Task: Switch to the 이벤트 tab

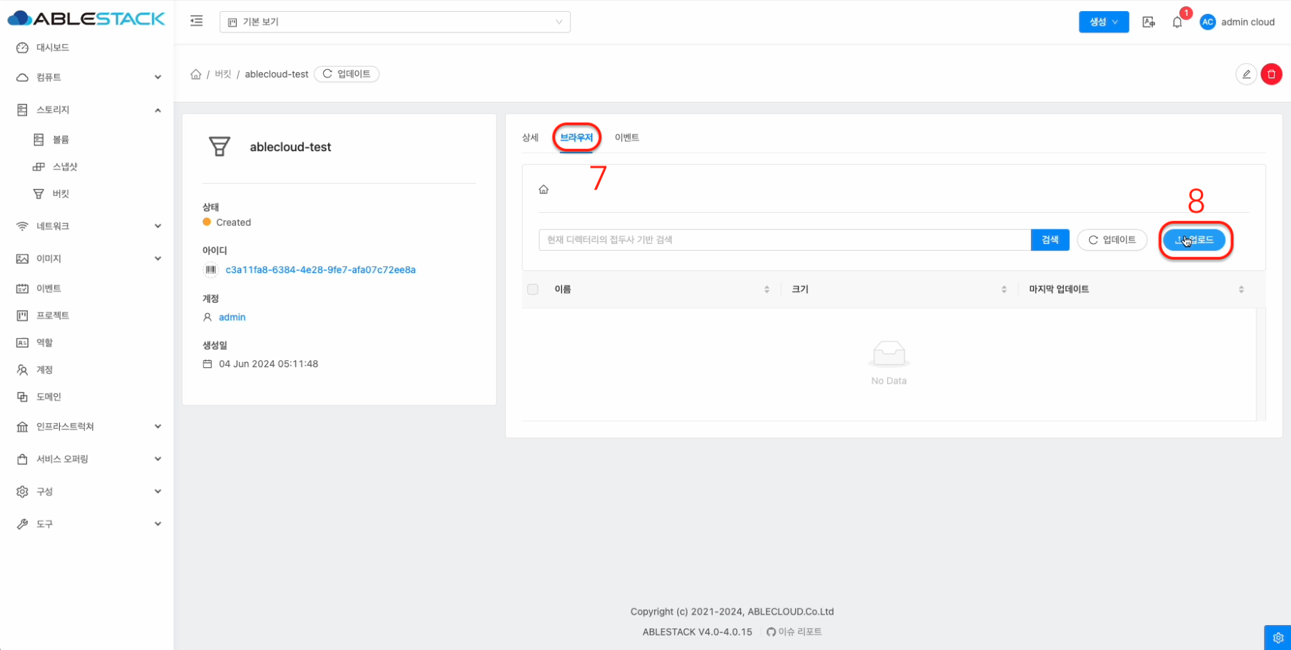Action: click(627, 137)
